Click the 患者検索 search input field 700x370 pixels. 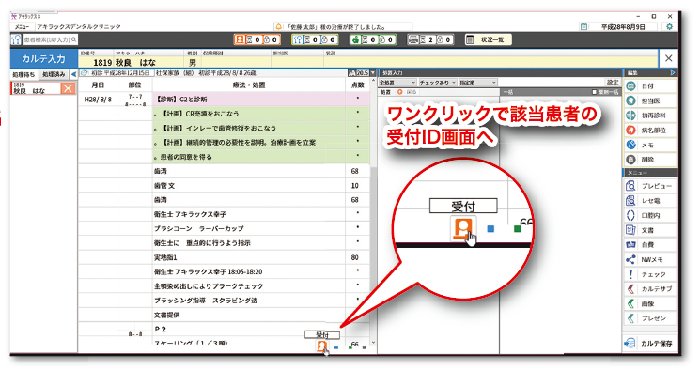pyautogui.click(x=51, y=39)
